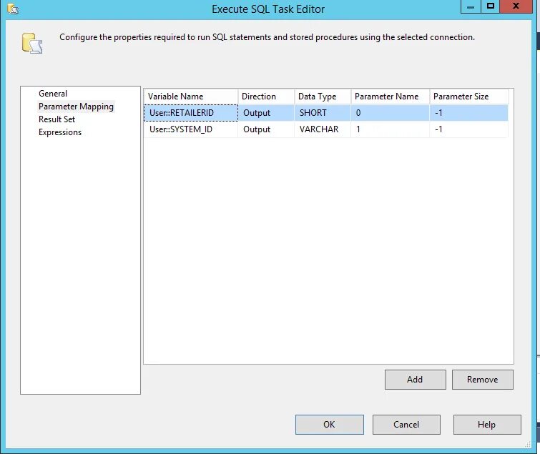Click Output direction for RETAILERID row
Viewport: 540px width, 454px height.
click(x=266, y=113)
